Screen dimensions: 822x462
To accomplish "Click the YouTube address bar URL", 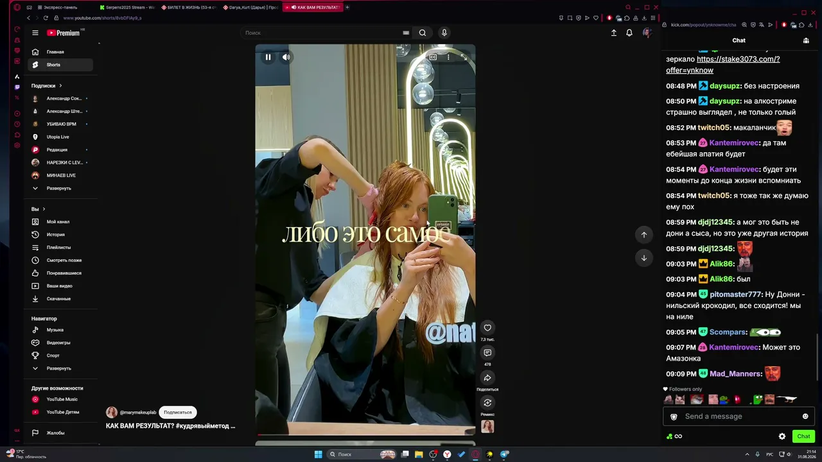I will tap(103, 18).
